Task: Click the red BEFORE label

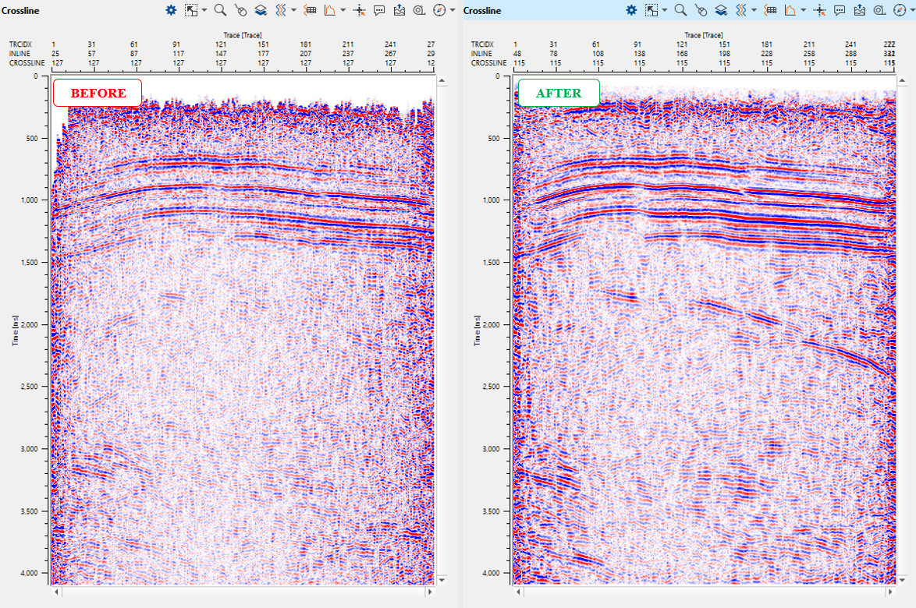Action: click(98, 93)
